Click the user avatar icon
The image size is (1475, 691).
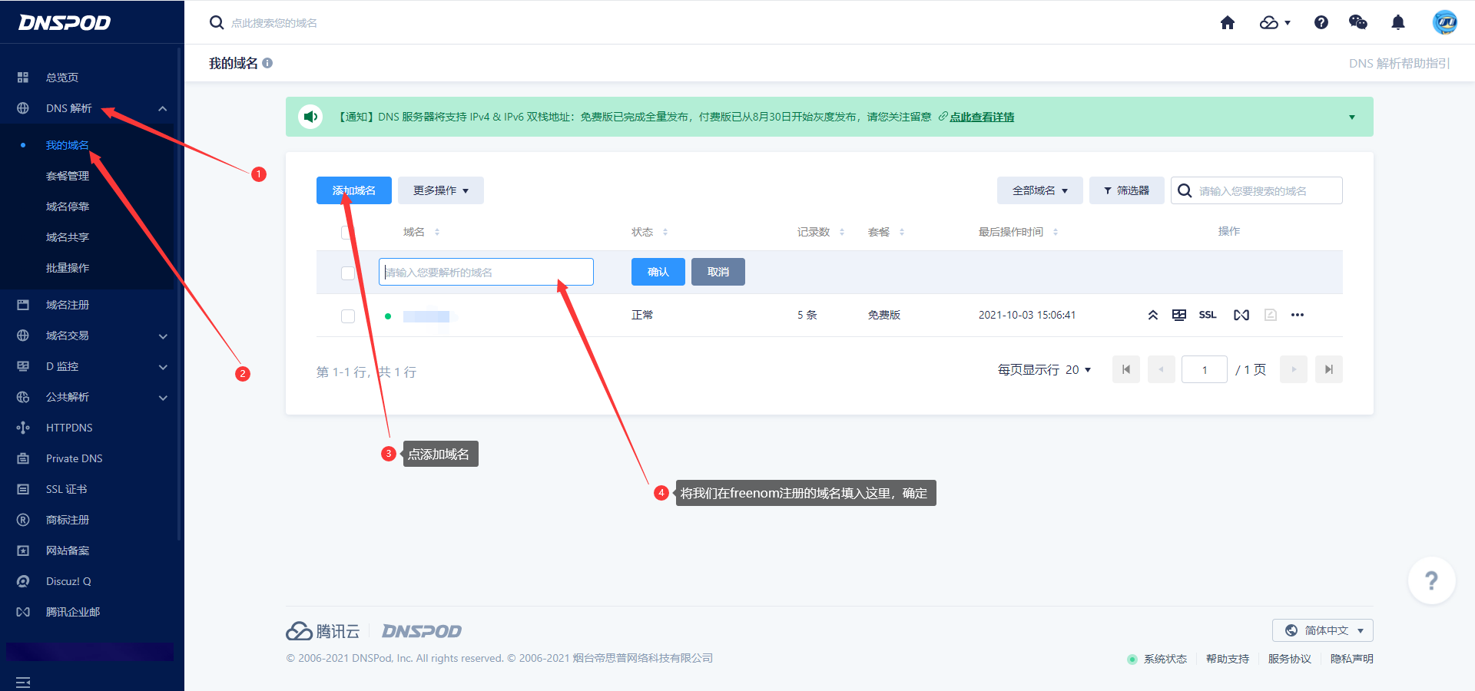(1444, 23)
